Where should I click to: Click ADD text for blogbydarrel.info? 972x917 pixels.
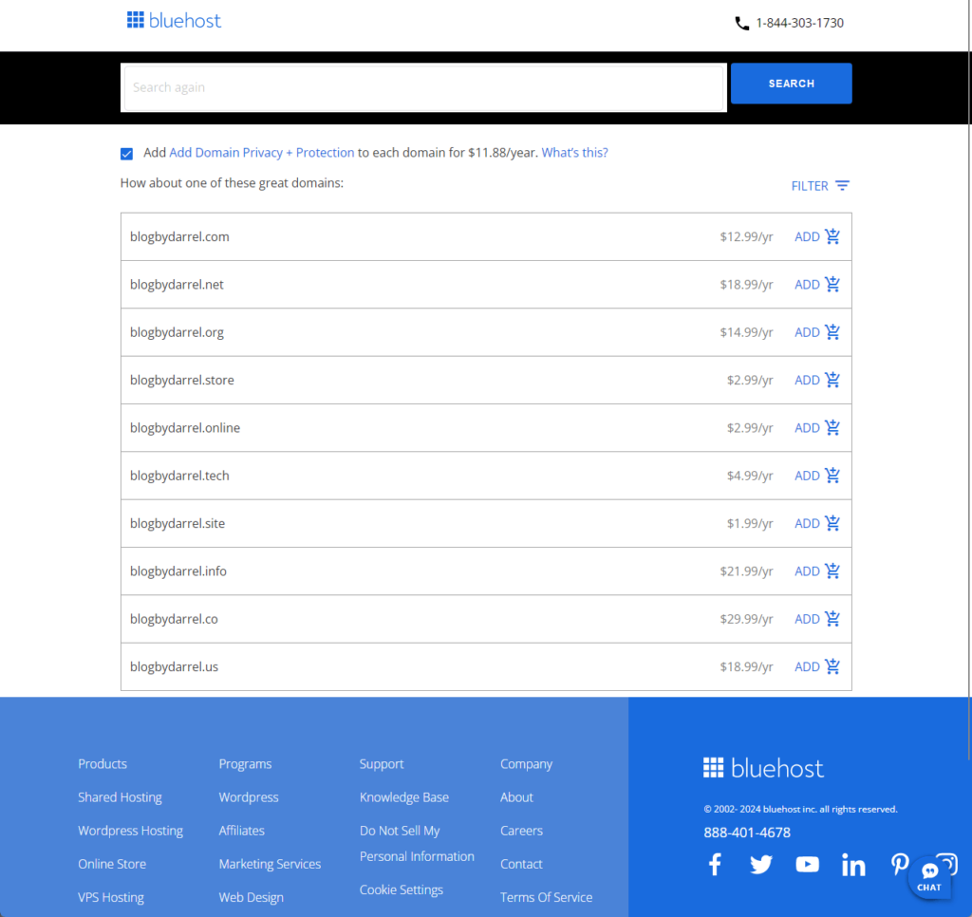(x=807, y=571)
